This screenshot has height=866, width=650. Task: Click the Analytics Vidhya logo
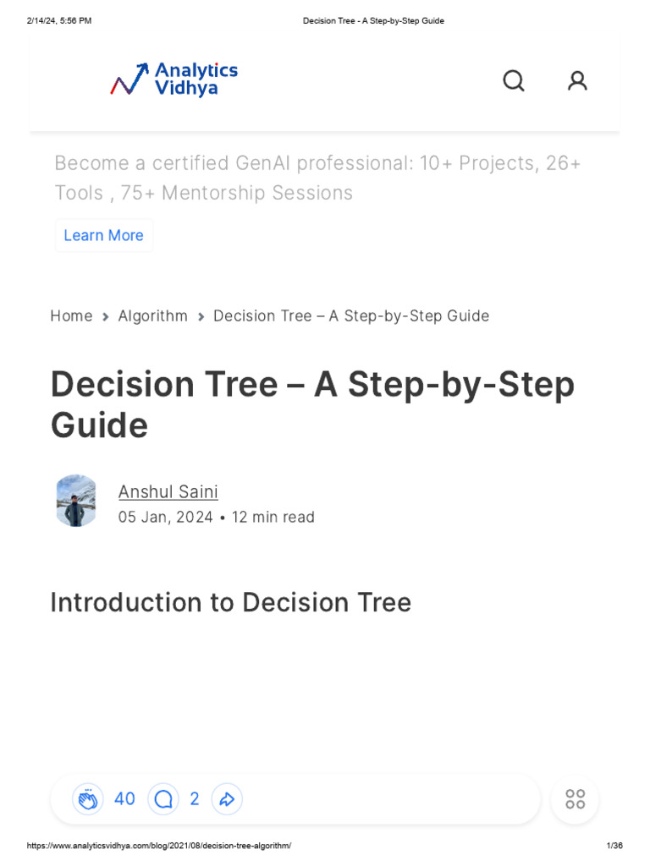tap(174, 79)
